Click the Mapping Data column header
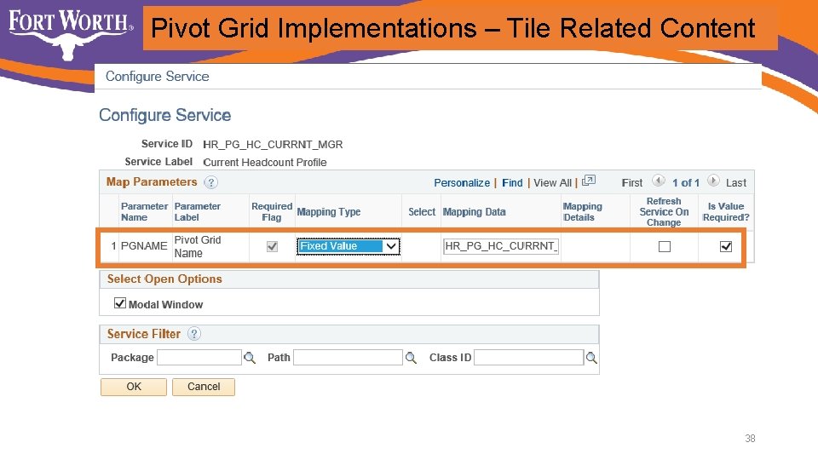The height and width of the screenshot is (460, 818). [x=475, y=212]
